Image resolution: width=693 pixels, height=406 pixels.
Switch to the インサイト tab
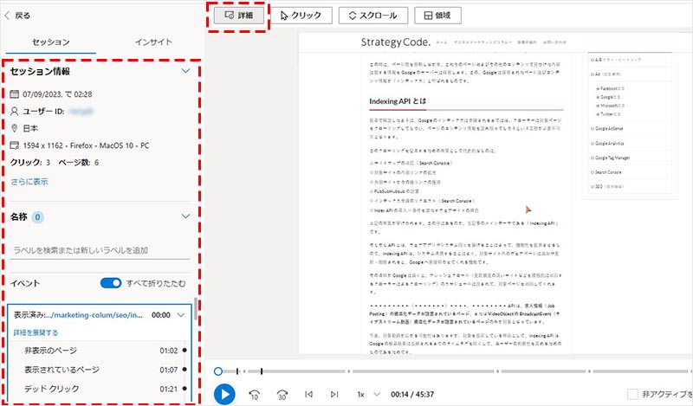pyautogui.click(x=149, y=42)
